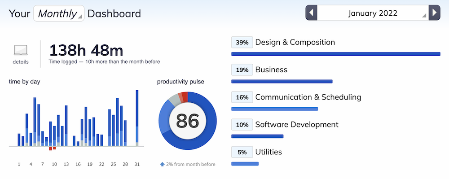The height and width of the screenshot is (179, 449).
Task: Click the Design & Composition progress bar
Action: (335, 54)
